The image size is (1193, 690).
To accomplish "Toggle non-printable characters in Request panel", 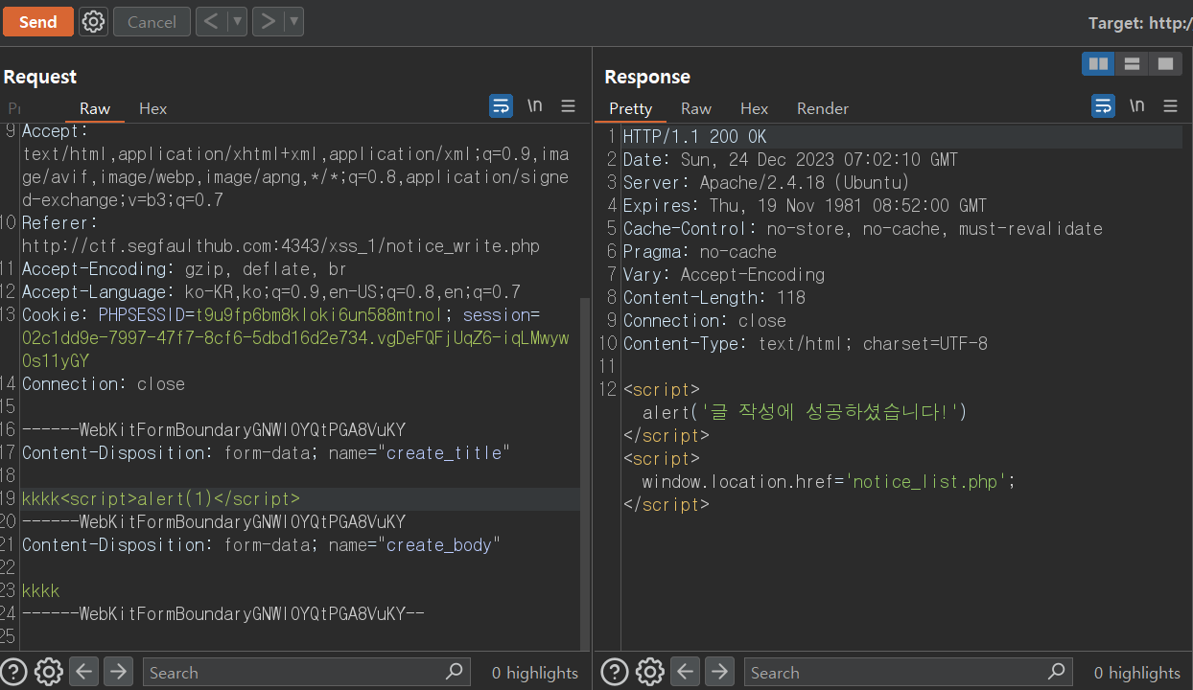I will 535,106.
